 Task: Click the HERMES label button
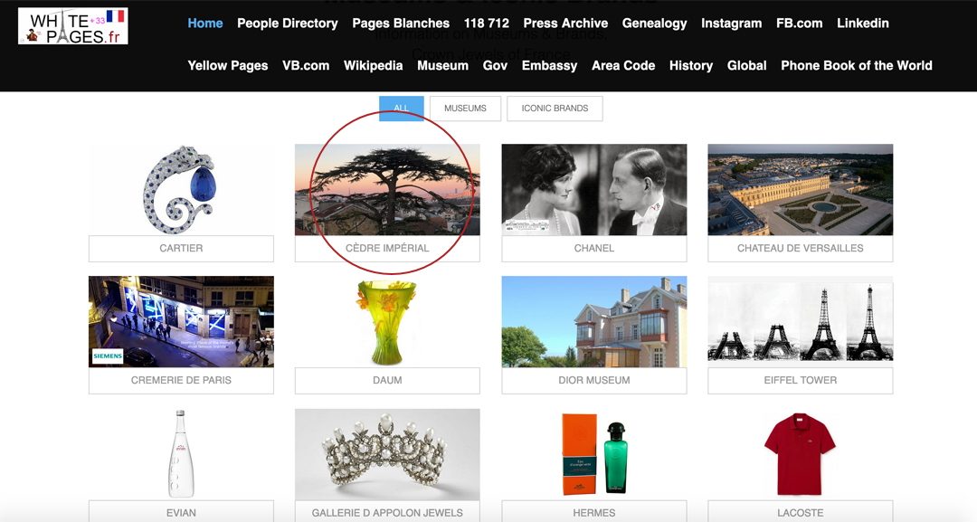click(x=594, y=511)
